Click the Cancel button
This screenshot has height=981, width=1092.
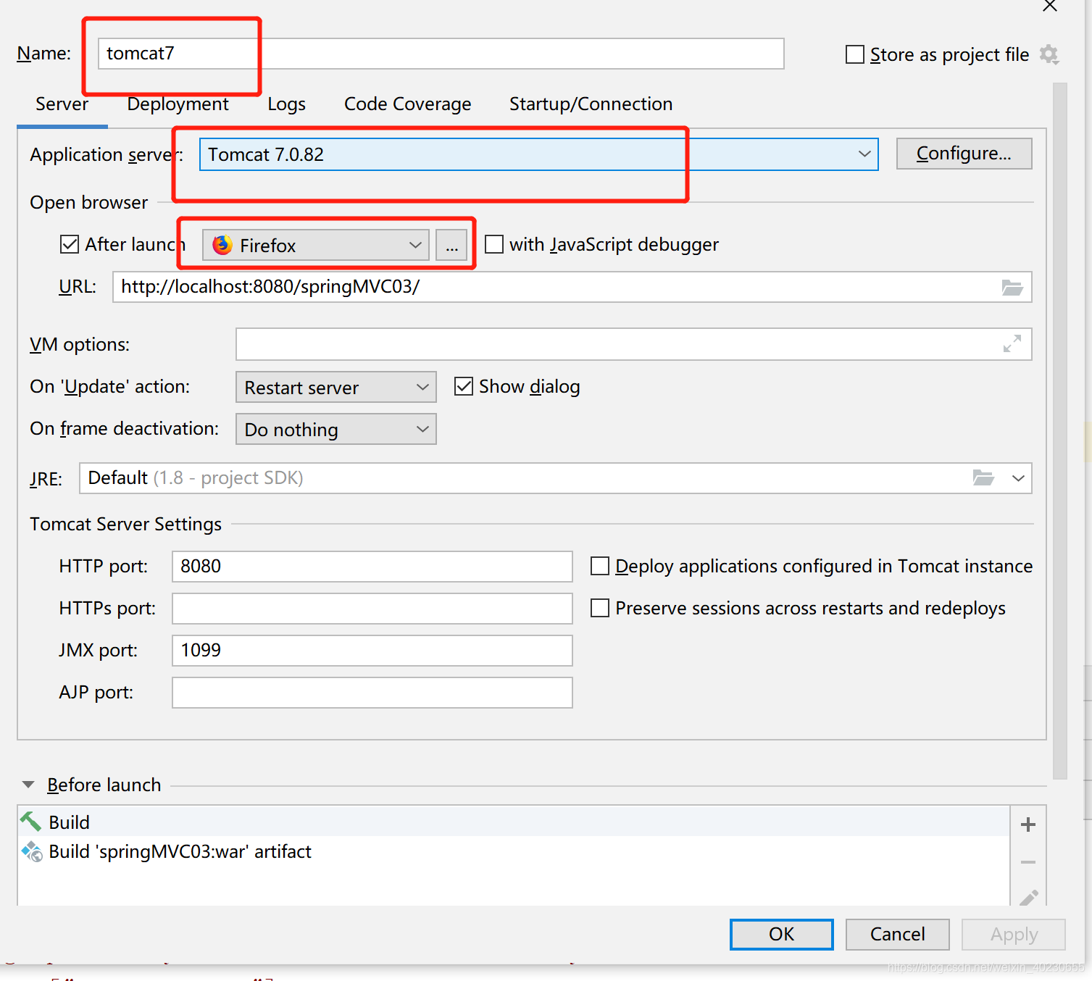tap(897, 934)
